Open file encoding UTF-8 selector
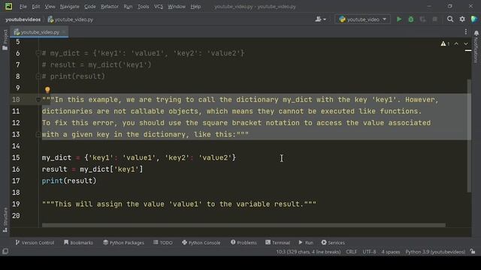This screenshot has width=481, height=270. (x=369, y=252)
